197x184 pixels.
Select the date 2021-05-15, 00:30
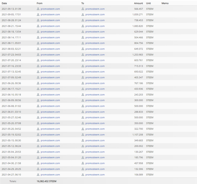click(x=11, y=141)
